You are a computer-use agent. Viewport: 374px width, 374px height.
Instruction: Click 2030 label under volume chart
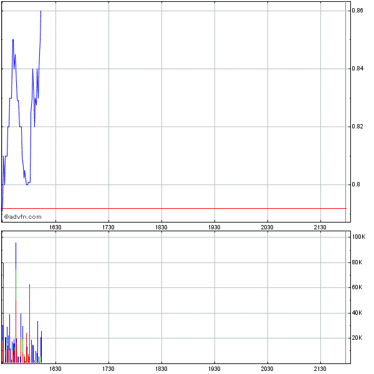click(267, 369)
